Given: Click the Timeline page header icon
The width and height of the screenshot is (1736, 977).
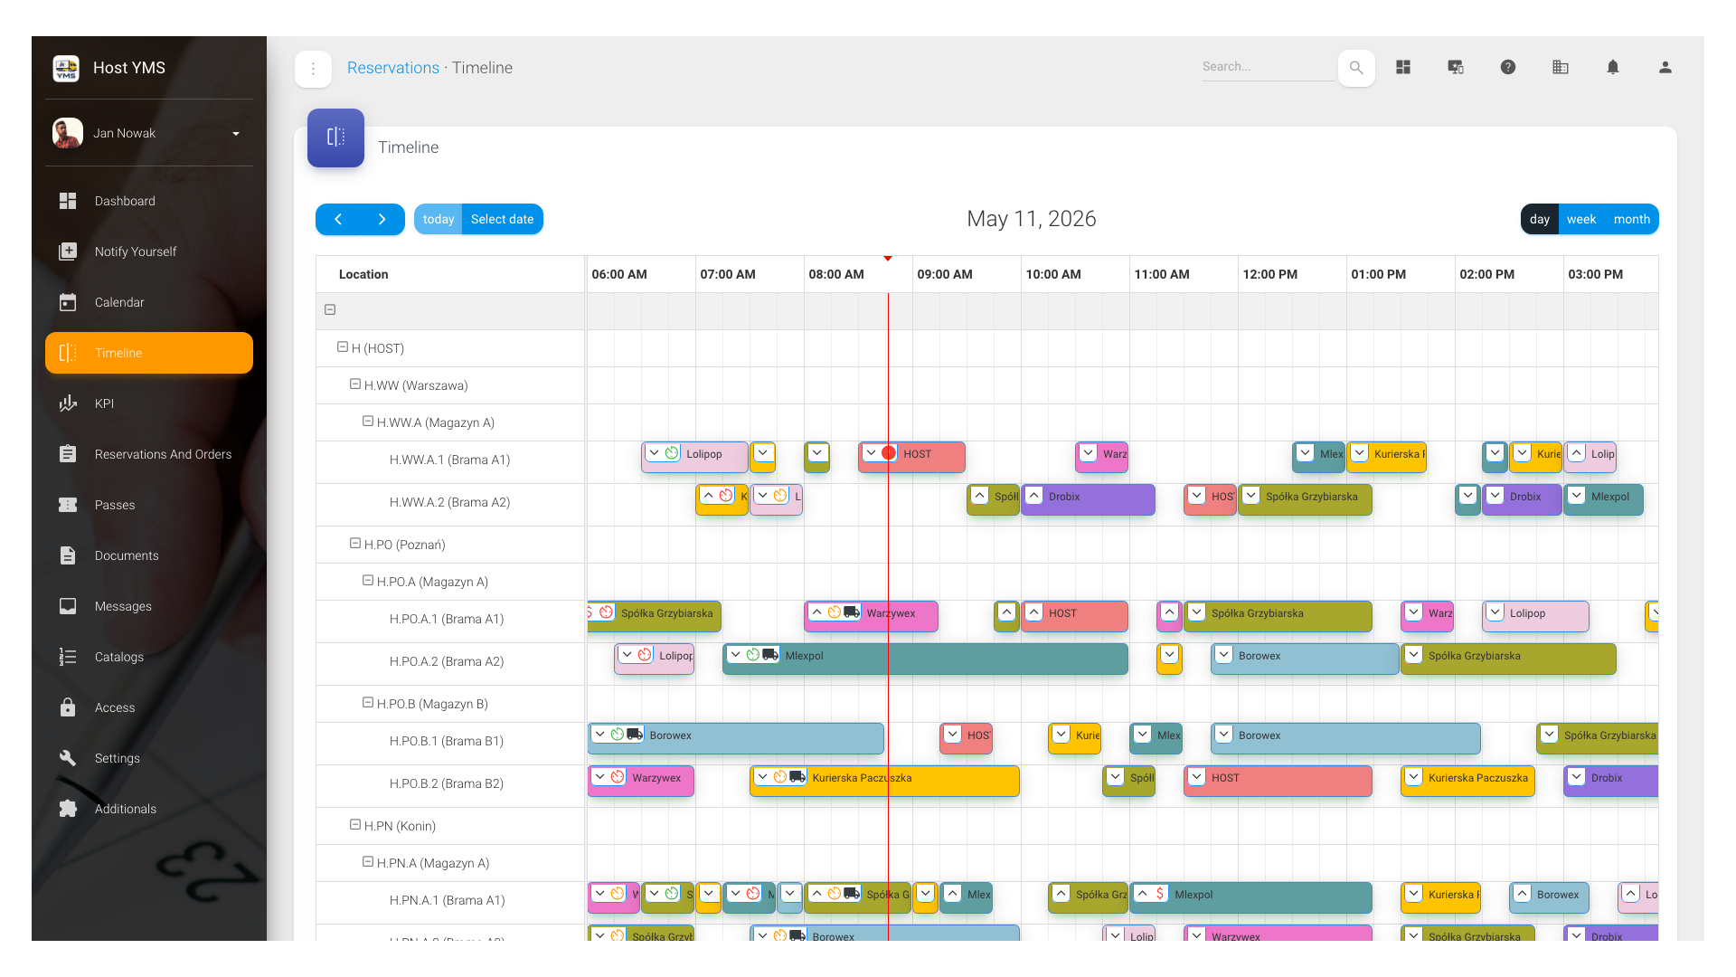Looking at the screenshot, I should click(335, 138).
